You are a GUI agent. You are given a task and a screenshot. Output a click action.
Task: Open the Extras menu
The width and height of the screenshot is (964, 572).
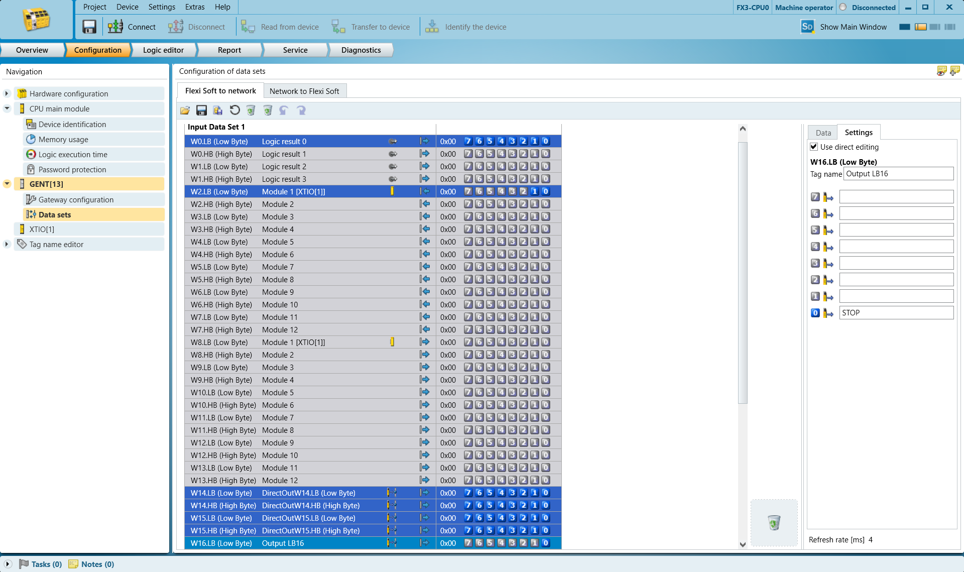tap(195, 7)
